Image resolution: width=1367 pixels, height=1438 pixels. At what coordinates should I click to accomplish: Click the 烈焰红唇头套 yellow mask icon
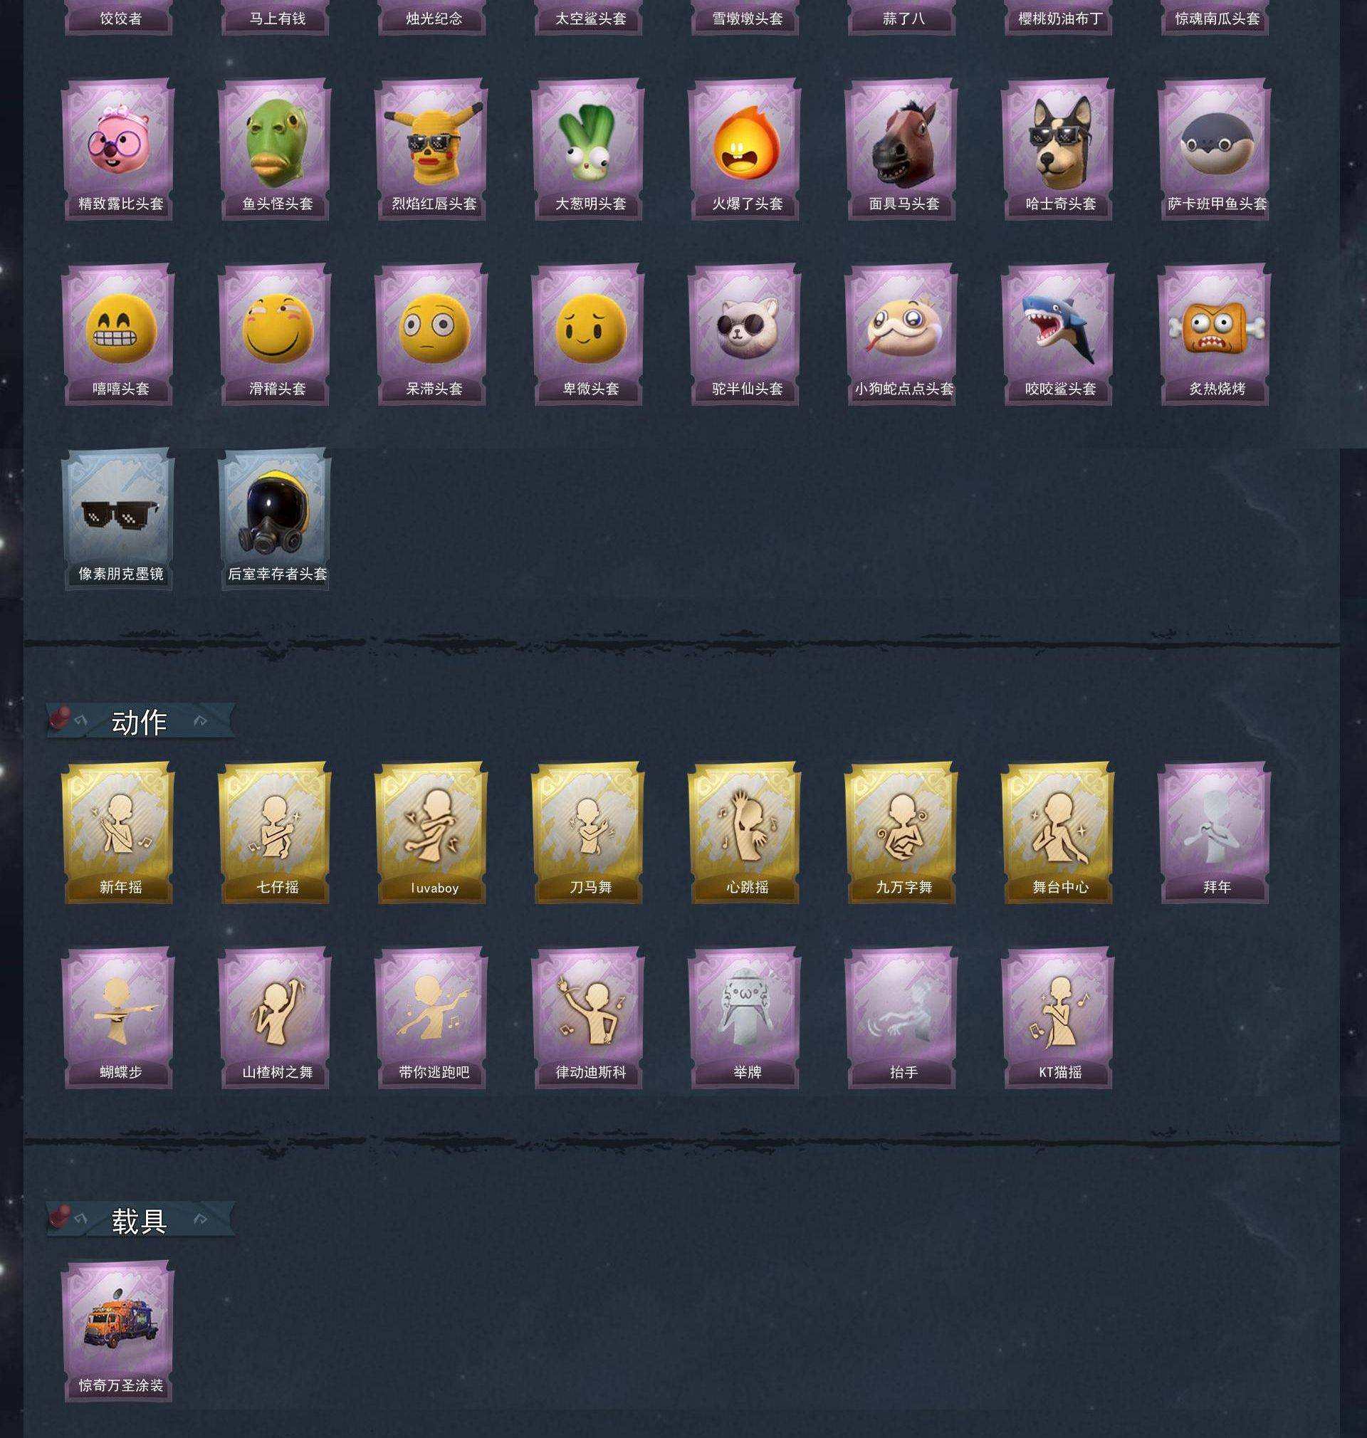(x=431, y=146)
